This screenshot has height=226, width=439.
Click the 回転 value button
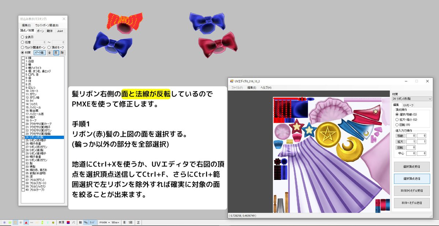(400, 147)
